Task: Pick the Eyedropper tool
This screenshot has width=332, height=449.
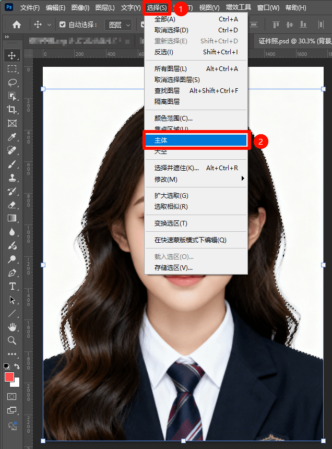Action: 11,137
